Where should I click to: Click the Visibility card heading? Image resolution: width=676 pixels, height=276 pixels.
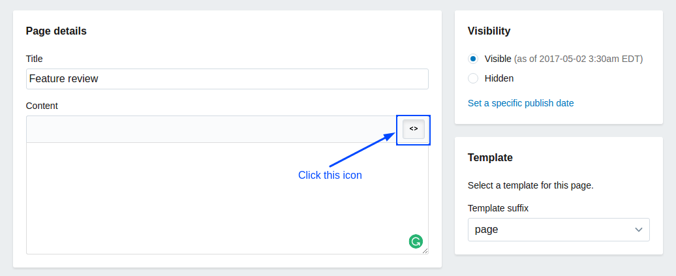click(489, 31)
